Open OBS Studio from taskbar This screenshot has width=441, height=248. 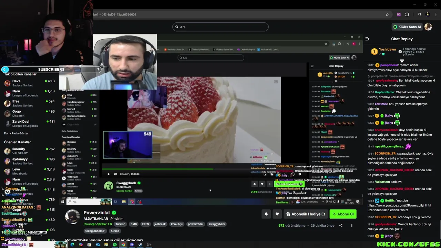(149, 245)
